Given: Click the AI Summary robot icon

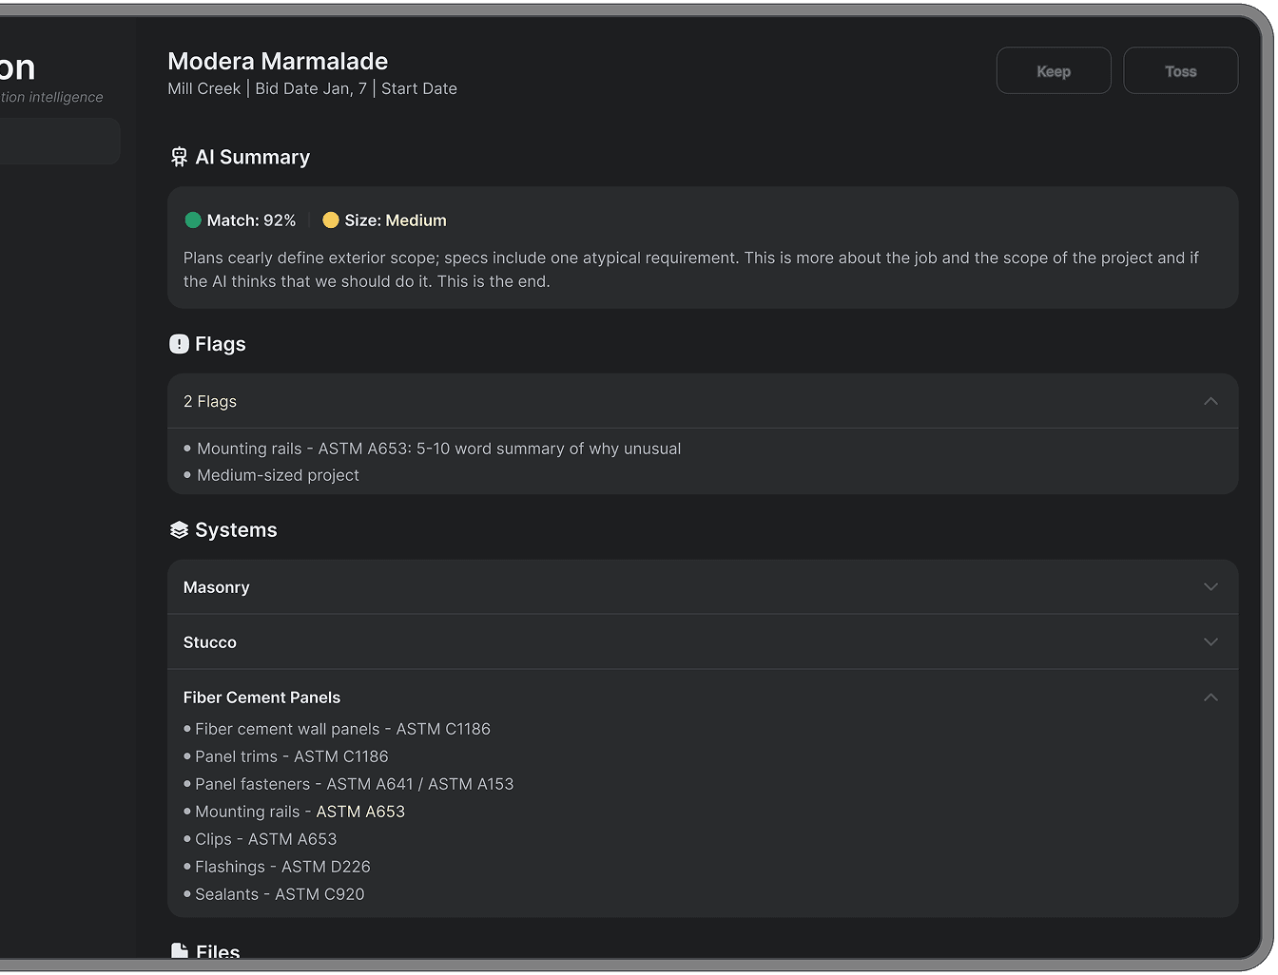Looking at the screenshot, I should [x=179, y=158].
